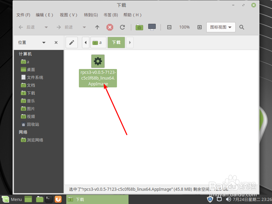Image resolution: width=272 pixels, height=204 pixels.
Task: Zoom out with the minus icon
Action: tap(169, 27)
